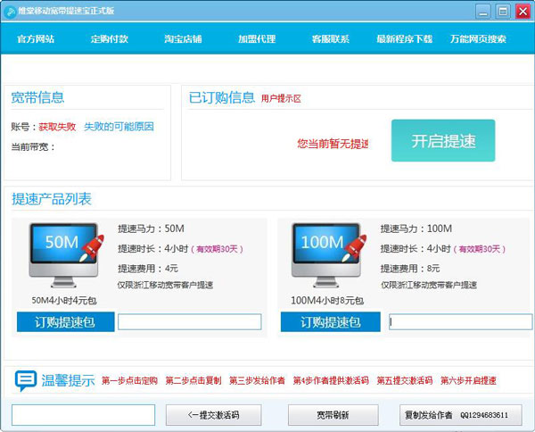Click the 提速马力：100M text
Viewport: 535px width, 432px height.
[x=416, y=228]
